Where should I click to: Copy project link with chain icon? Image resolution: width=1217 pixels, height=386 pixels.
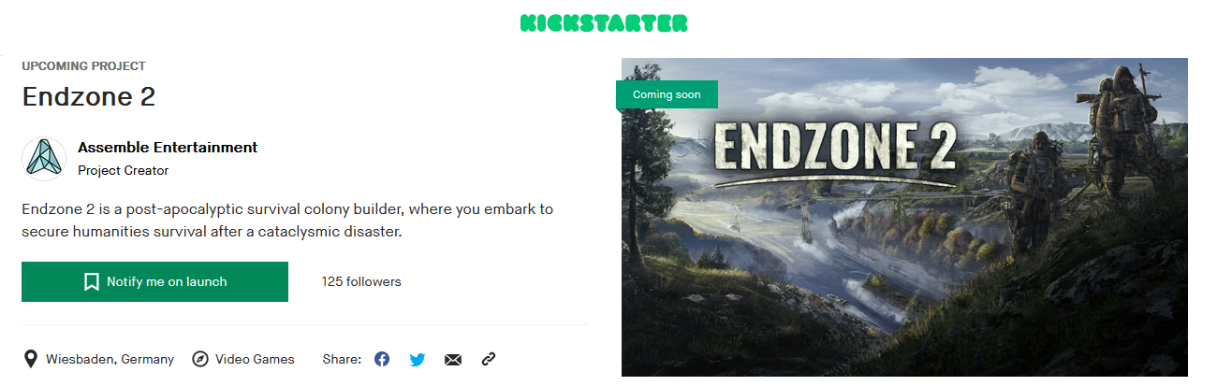[488, 359]
